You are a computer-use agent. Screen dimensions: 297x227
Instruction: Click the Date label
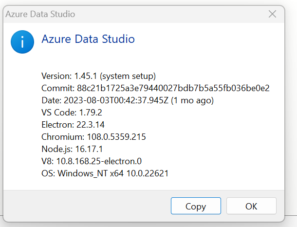[52, 100]
